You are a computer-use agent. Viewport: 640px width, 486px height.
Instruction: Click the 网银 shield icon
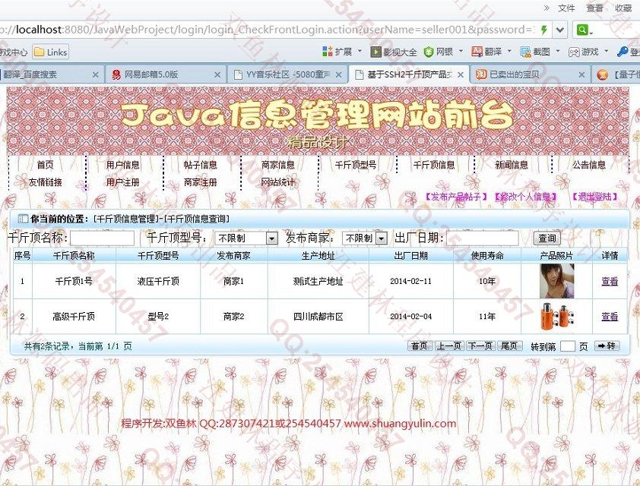click(428, 52)
